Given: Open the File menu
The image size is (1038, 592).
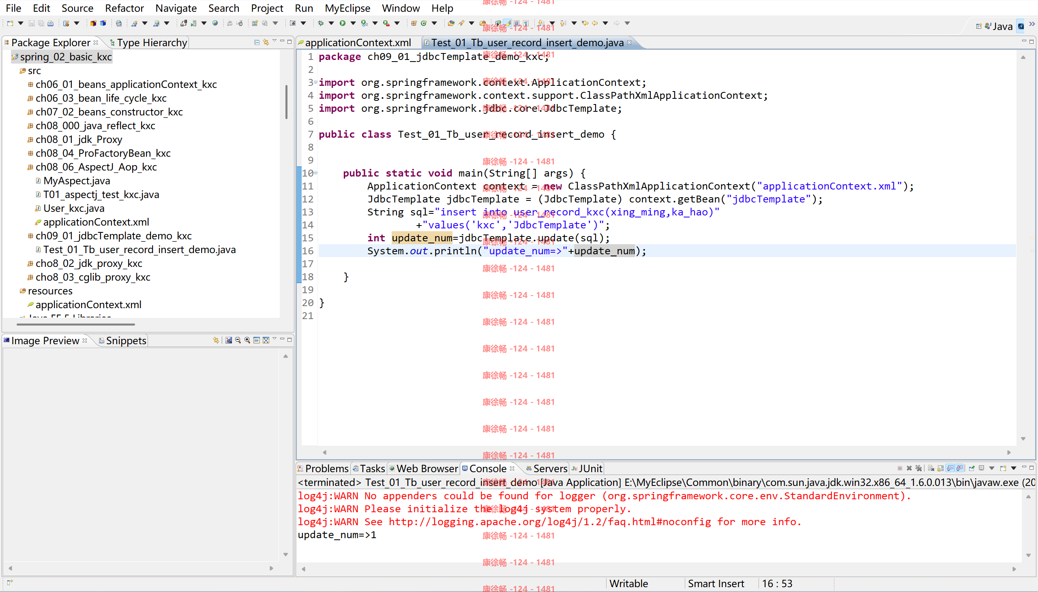Looking at the screenshot, I should pyautogui.click(x=13, y=8).
